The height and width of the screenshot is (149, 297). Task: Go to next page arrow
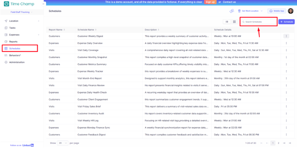pos(284,143)
